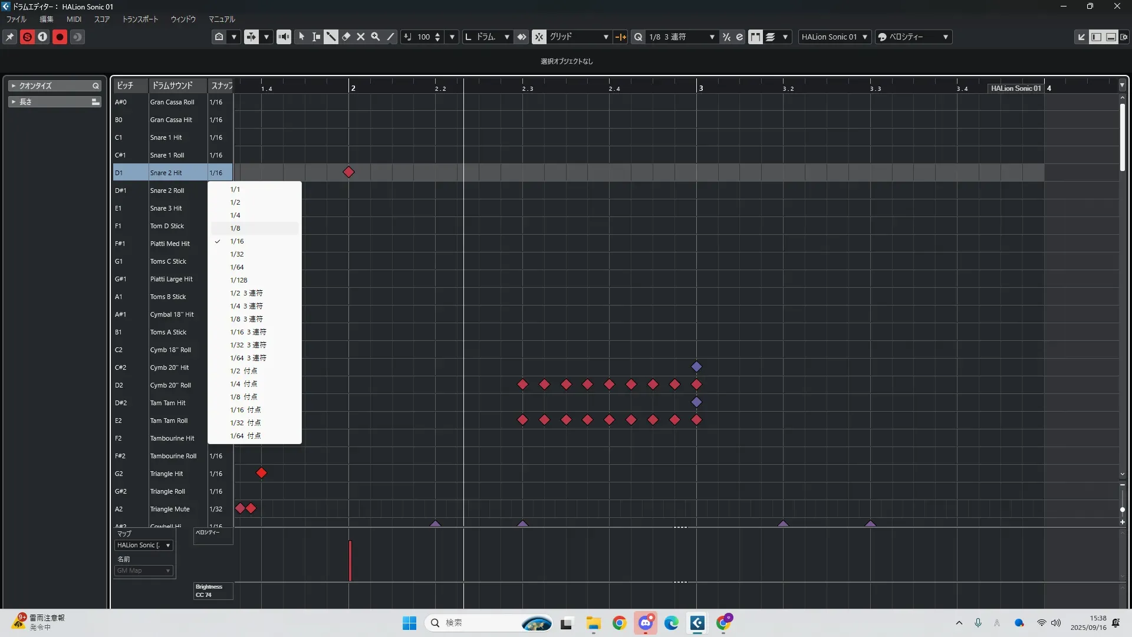Screen dimensions: 1132x637
Task: Toggle the Solo Editor button
Action: 27,37
